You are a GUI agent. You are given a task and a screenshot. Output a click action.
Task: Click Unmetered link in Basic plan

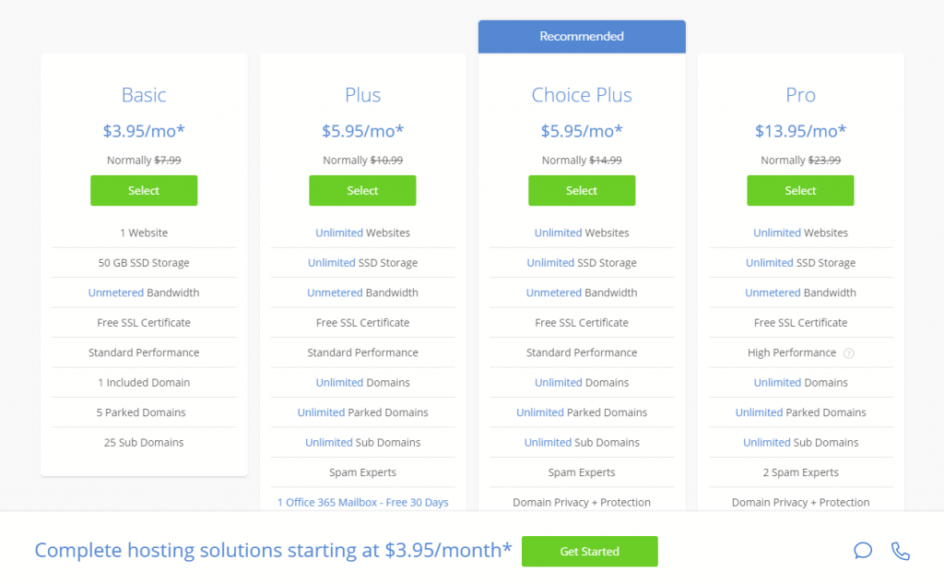pos(115,293)
